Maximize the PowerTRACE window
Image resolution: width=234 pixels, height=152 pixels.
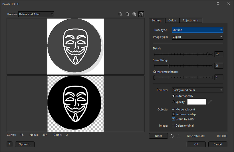pos(218,4)
